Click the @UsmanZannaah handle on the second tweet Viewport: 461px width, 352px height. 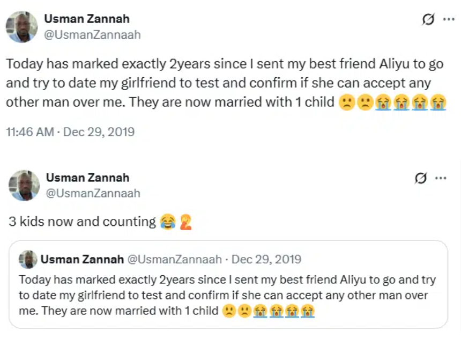click(93, 193)
